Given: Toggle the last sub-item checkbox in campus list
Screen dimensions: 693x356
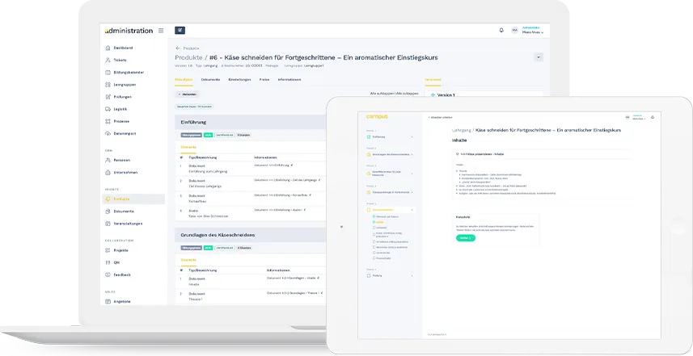Looking at the screenshot, I should tap(374, 258).
